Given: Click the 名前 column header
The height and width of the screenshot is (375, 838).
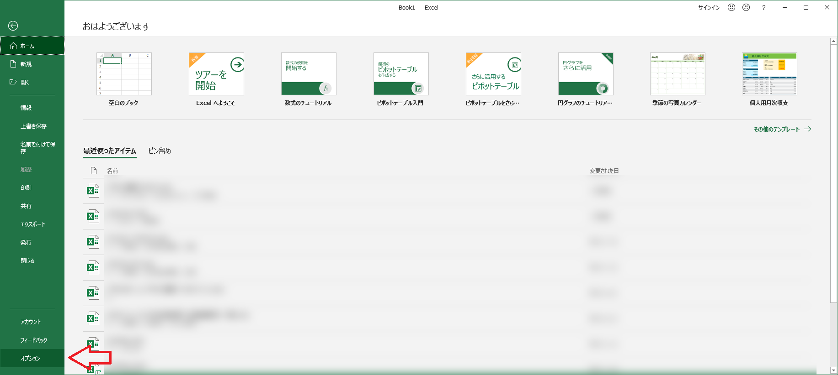Looking at the screenshot, I should [112, 171].
